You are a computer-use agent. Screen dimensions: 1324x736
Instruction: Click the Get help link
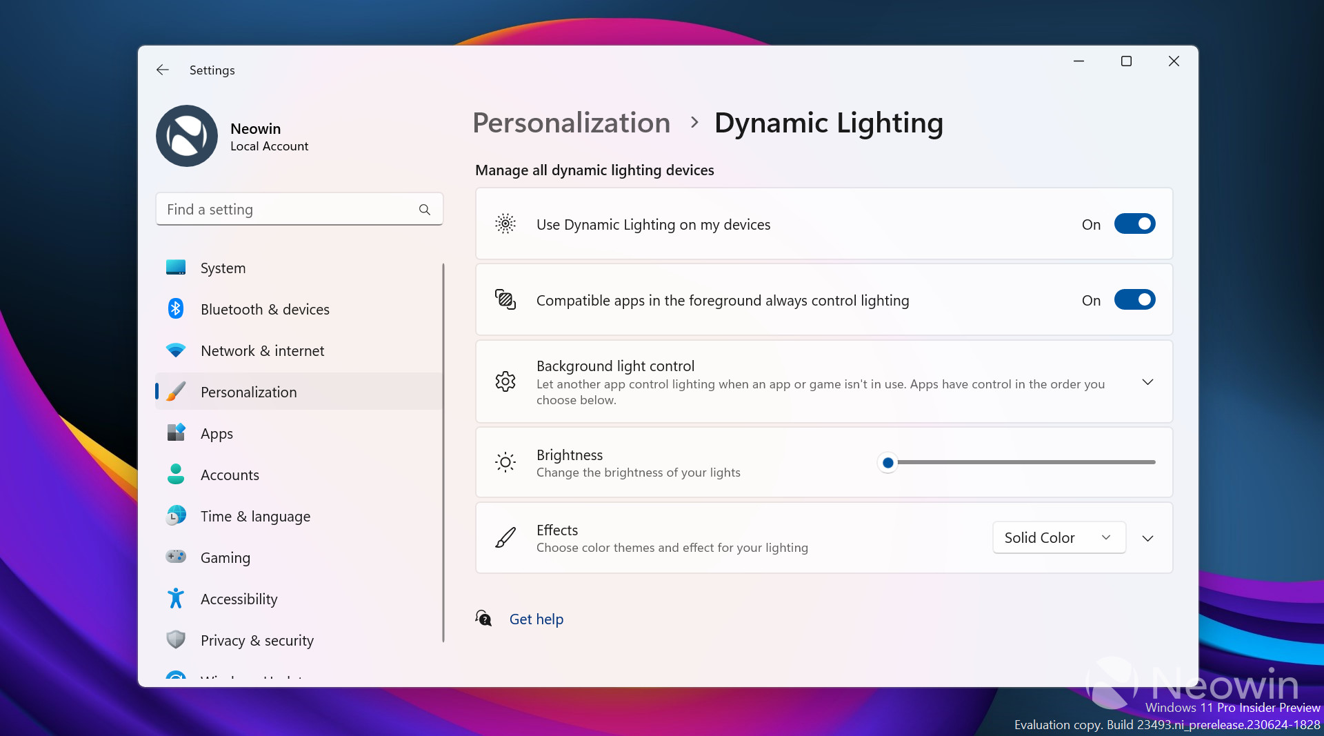(x=536, y=619)
